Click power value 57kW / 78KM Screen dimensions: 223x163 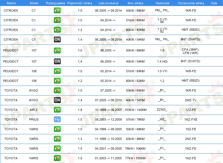click(x=135, y=119)
